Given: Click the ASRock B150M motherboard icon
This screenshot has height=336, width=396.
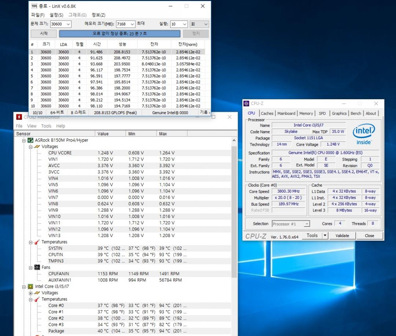Looking at the screenshot, I should point(31,140).
